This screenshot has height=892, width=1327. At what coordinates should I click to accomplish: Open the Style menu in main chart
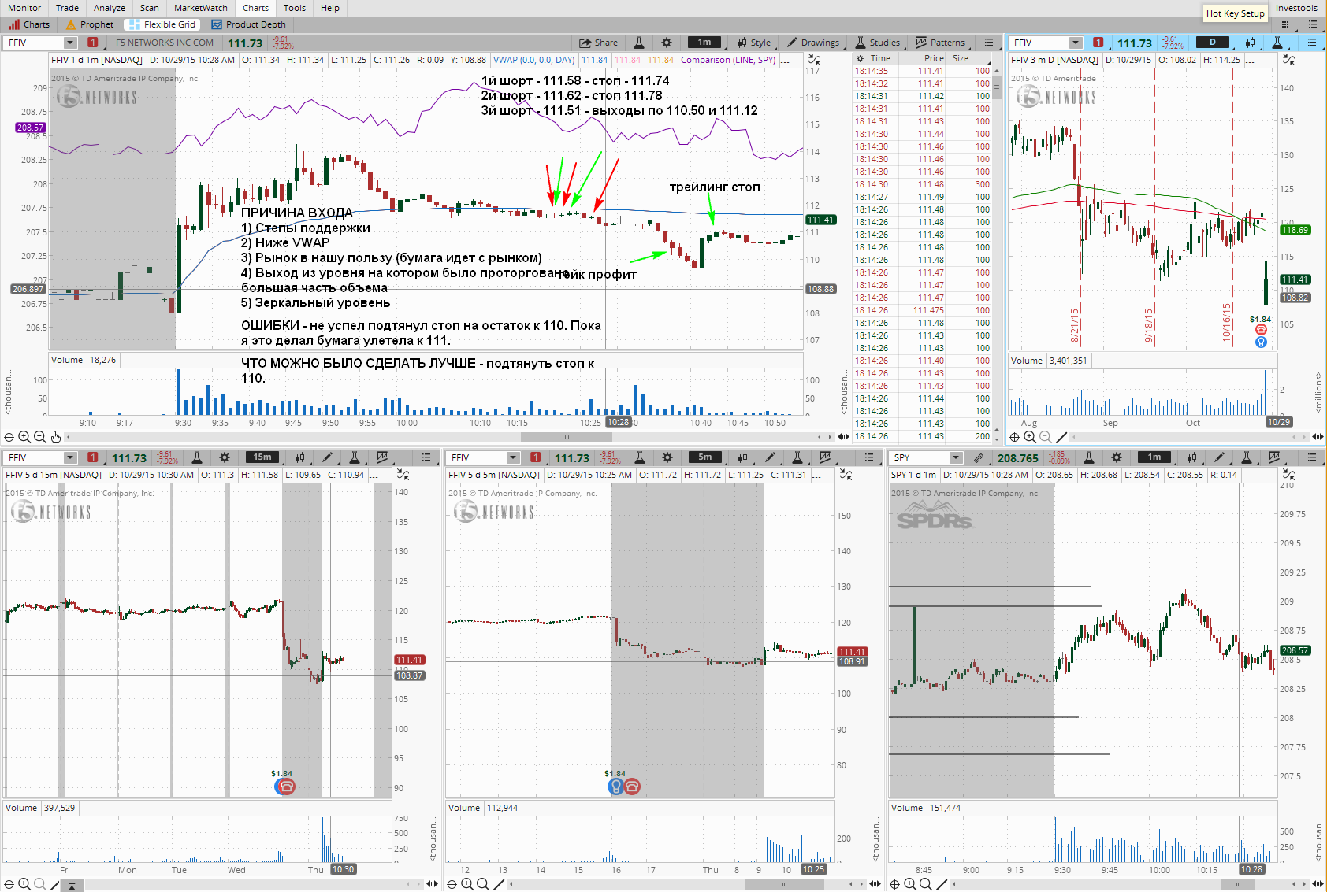(x=753, y=43)
